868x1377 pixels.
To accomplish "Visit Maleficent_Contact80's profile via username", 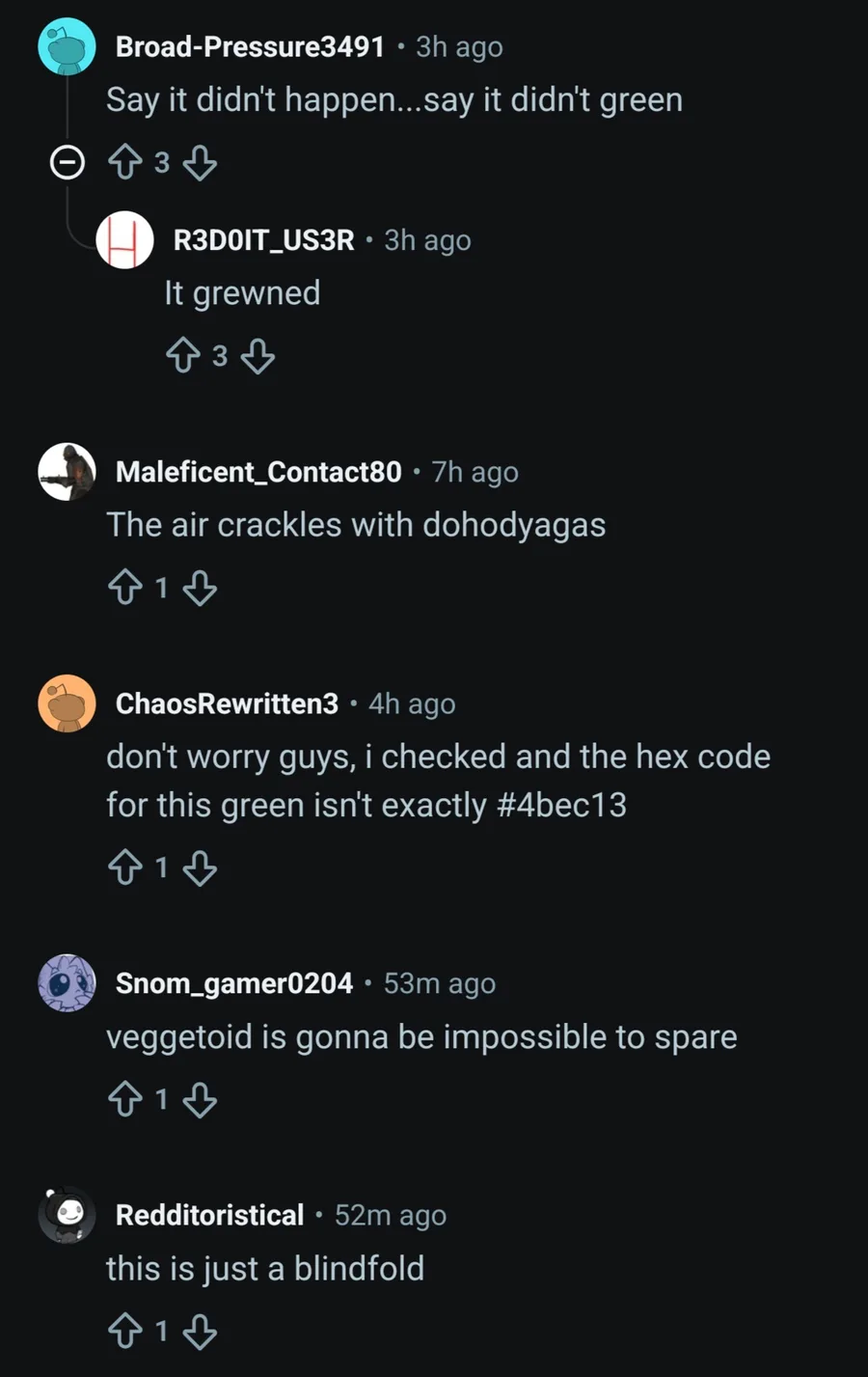I will coord(258,472).
